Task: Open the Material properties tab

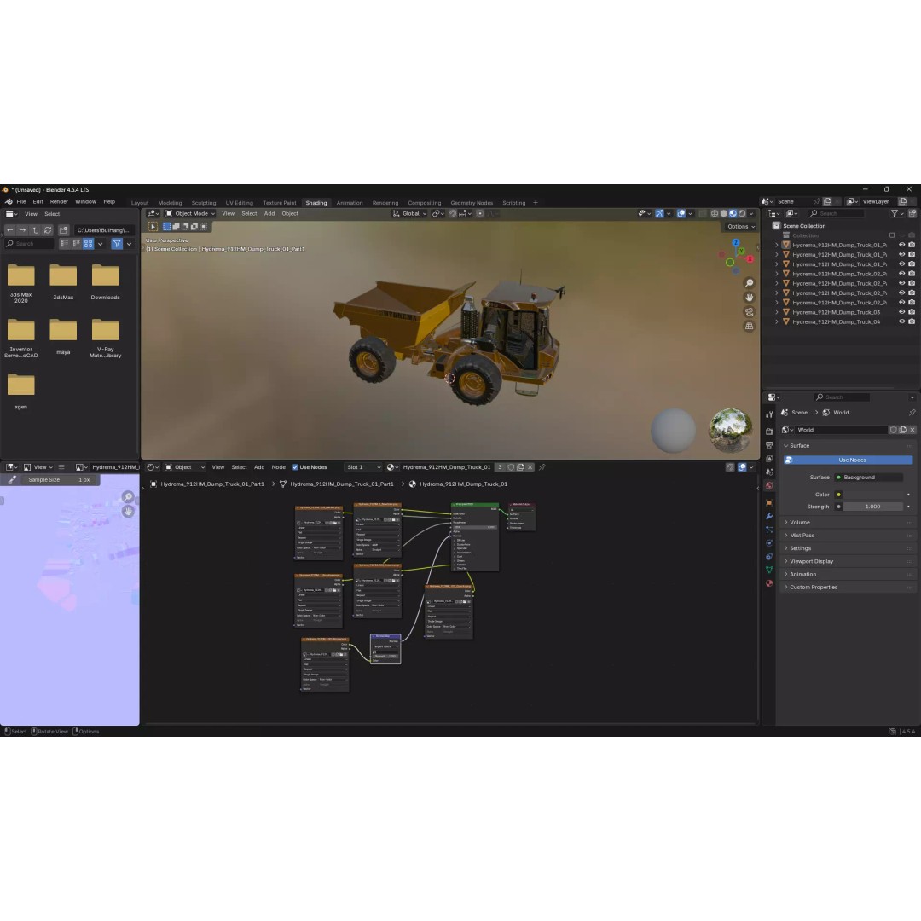Action: pos(769,583)
